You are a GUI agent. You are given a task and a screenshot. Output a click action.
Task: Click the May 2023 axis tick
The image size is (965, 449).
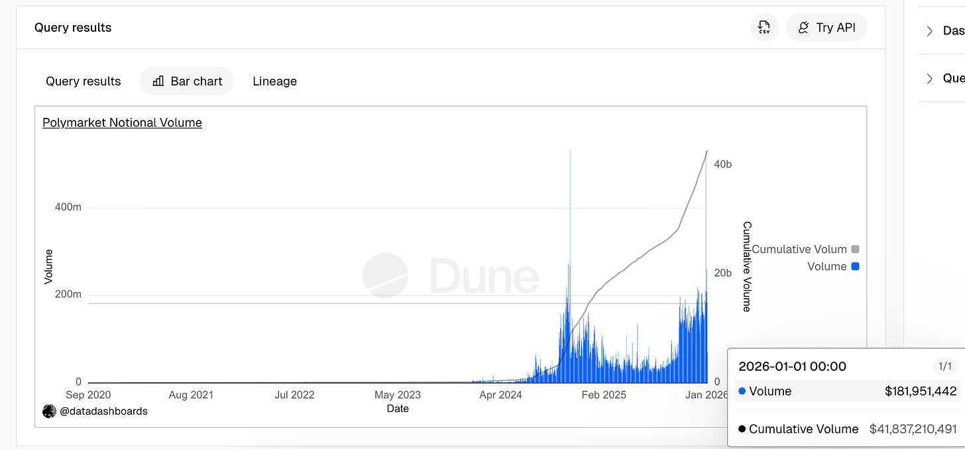tap(398, 395)
